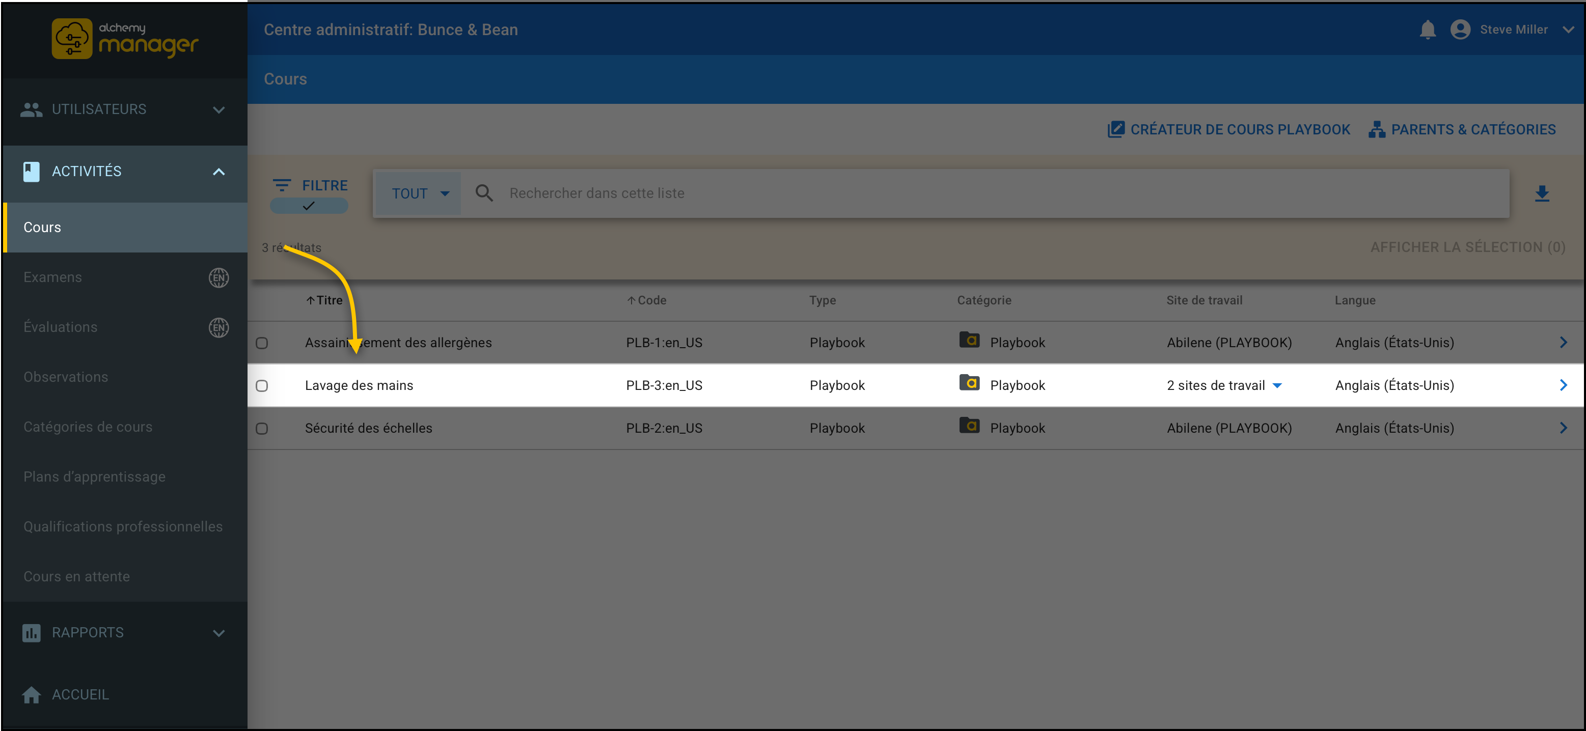
Task: Check the Lavage des mains checkbox
Action: tap(262, 386)
